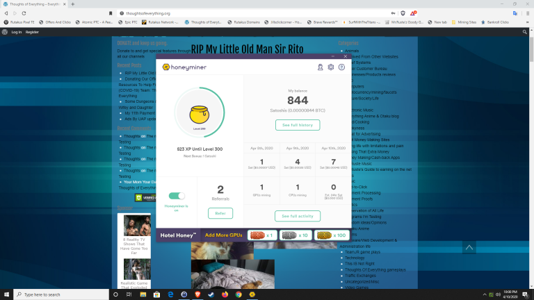Click scroll-to-top arrow button
Viewport: 534px width, 300px height.
pos(469,247)
